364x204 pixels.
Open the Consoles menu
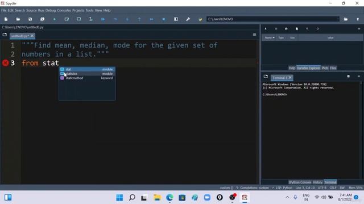pos(64,10)
